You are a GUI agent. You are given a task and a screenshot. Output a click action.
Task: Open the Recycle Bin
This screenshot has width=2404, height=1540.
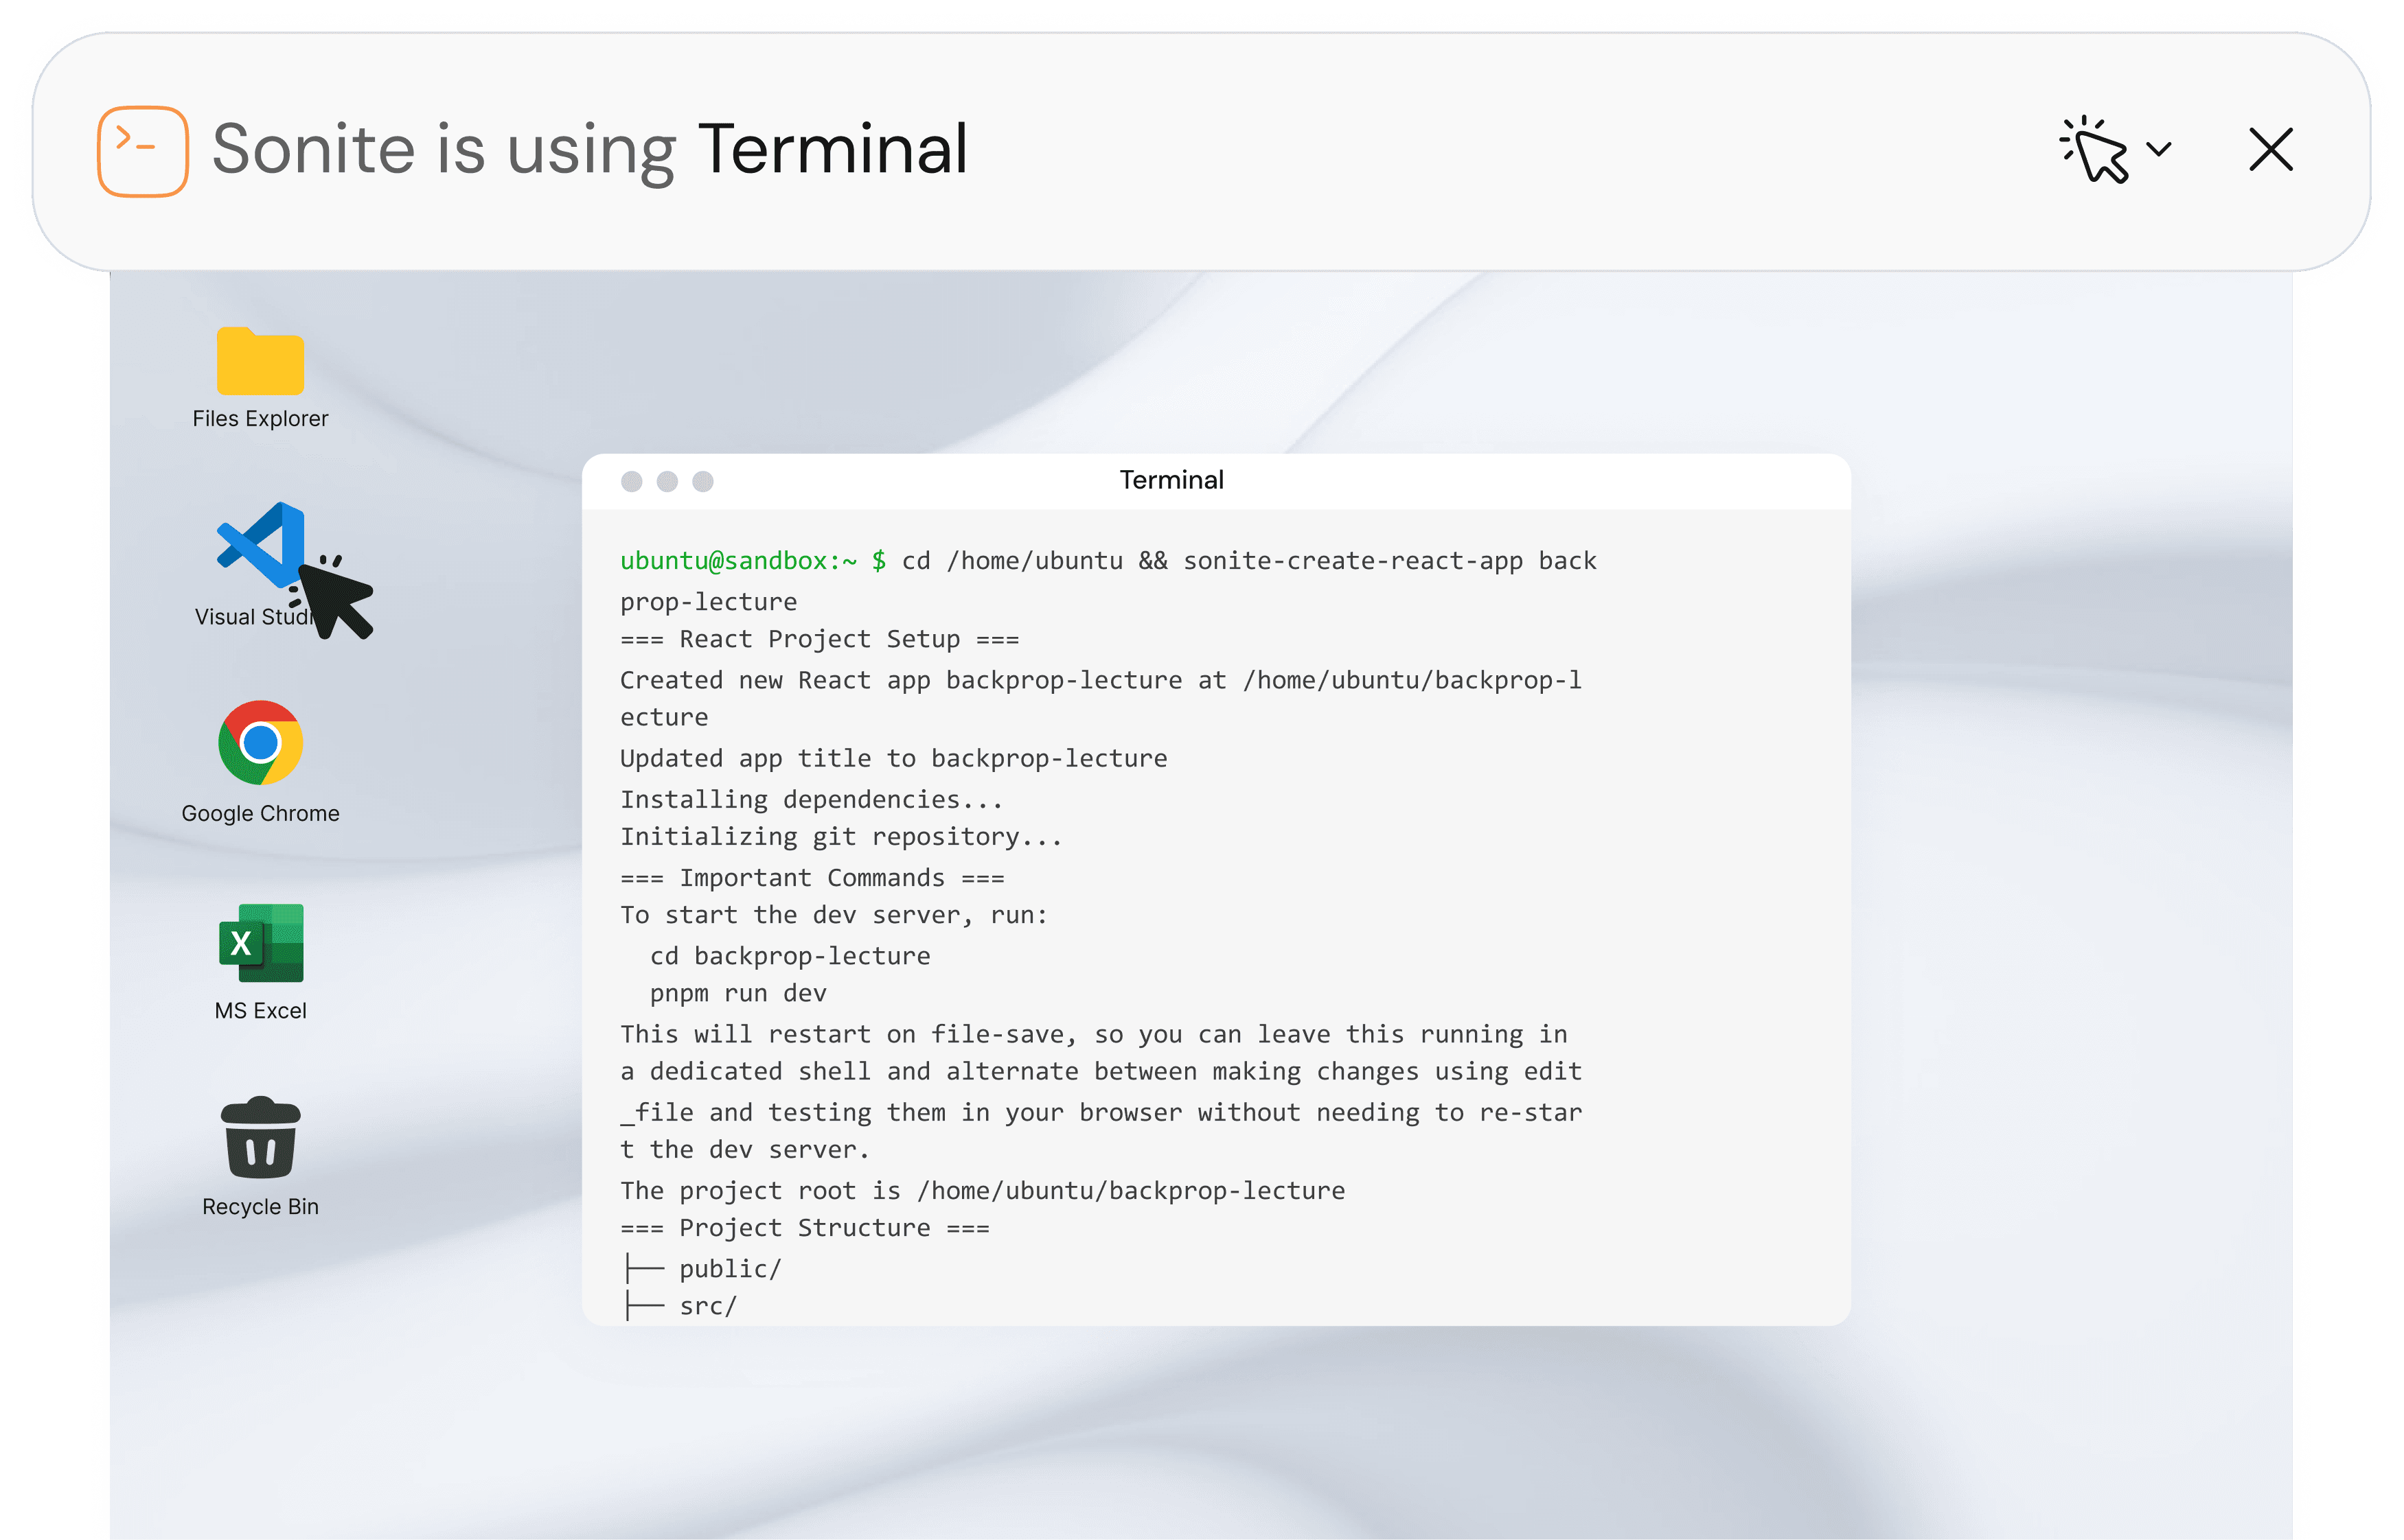click(260, 1137)
